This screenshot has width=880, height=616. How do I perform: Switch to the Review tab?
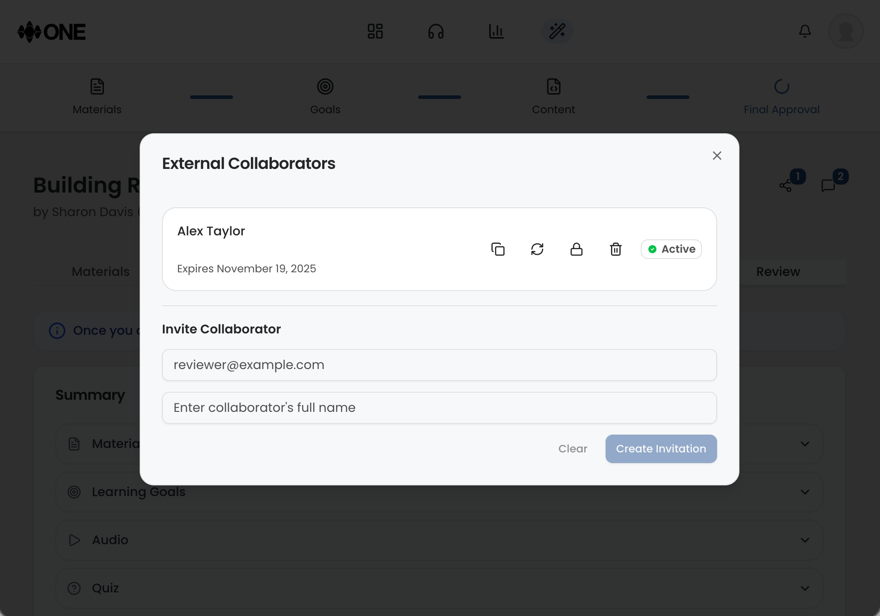(x=778, y=271)
